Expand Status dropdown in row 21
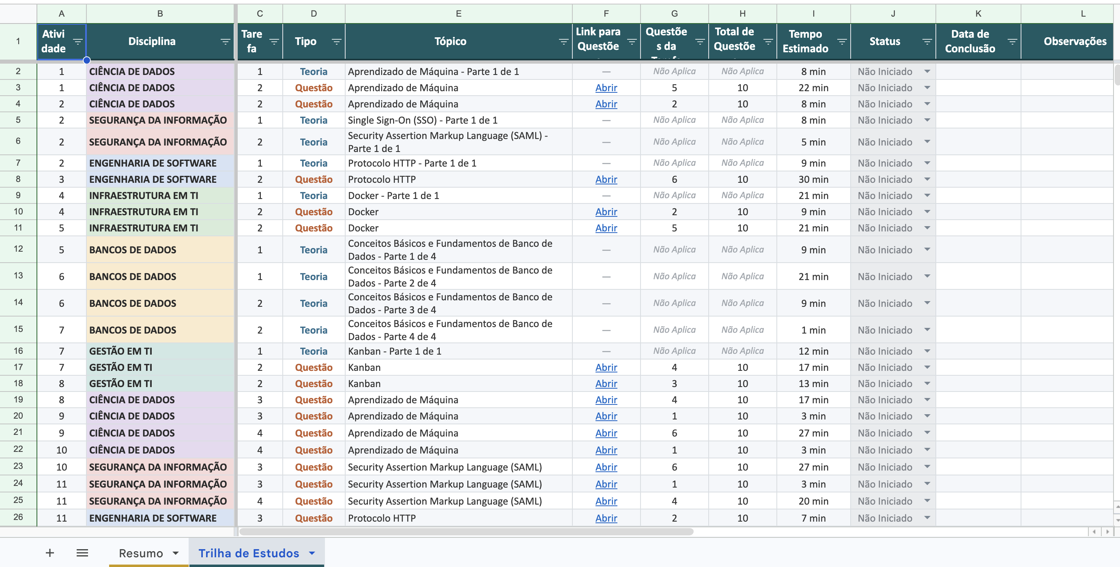The image size is (1120, 567). click(x=927, y=433)
